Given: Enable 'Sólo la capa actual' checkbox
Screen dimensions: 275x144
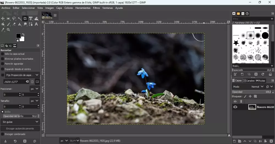Looking at the screenshot, I should click(x=2, y=54).
